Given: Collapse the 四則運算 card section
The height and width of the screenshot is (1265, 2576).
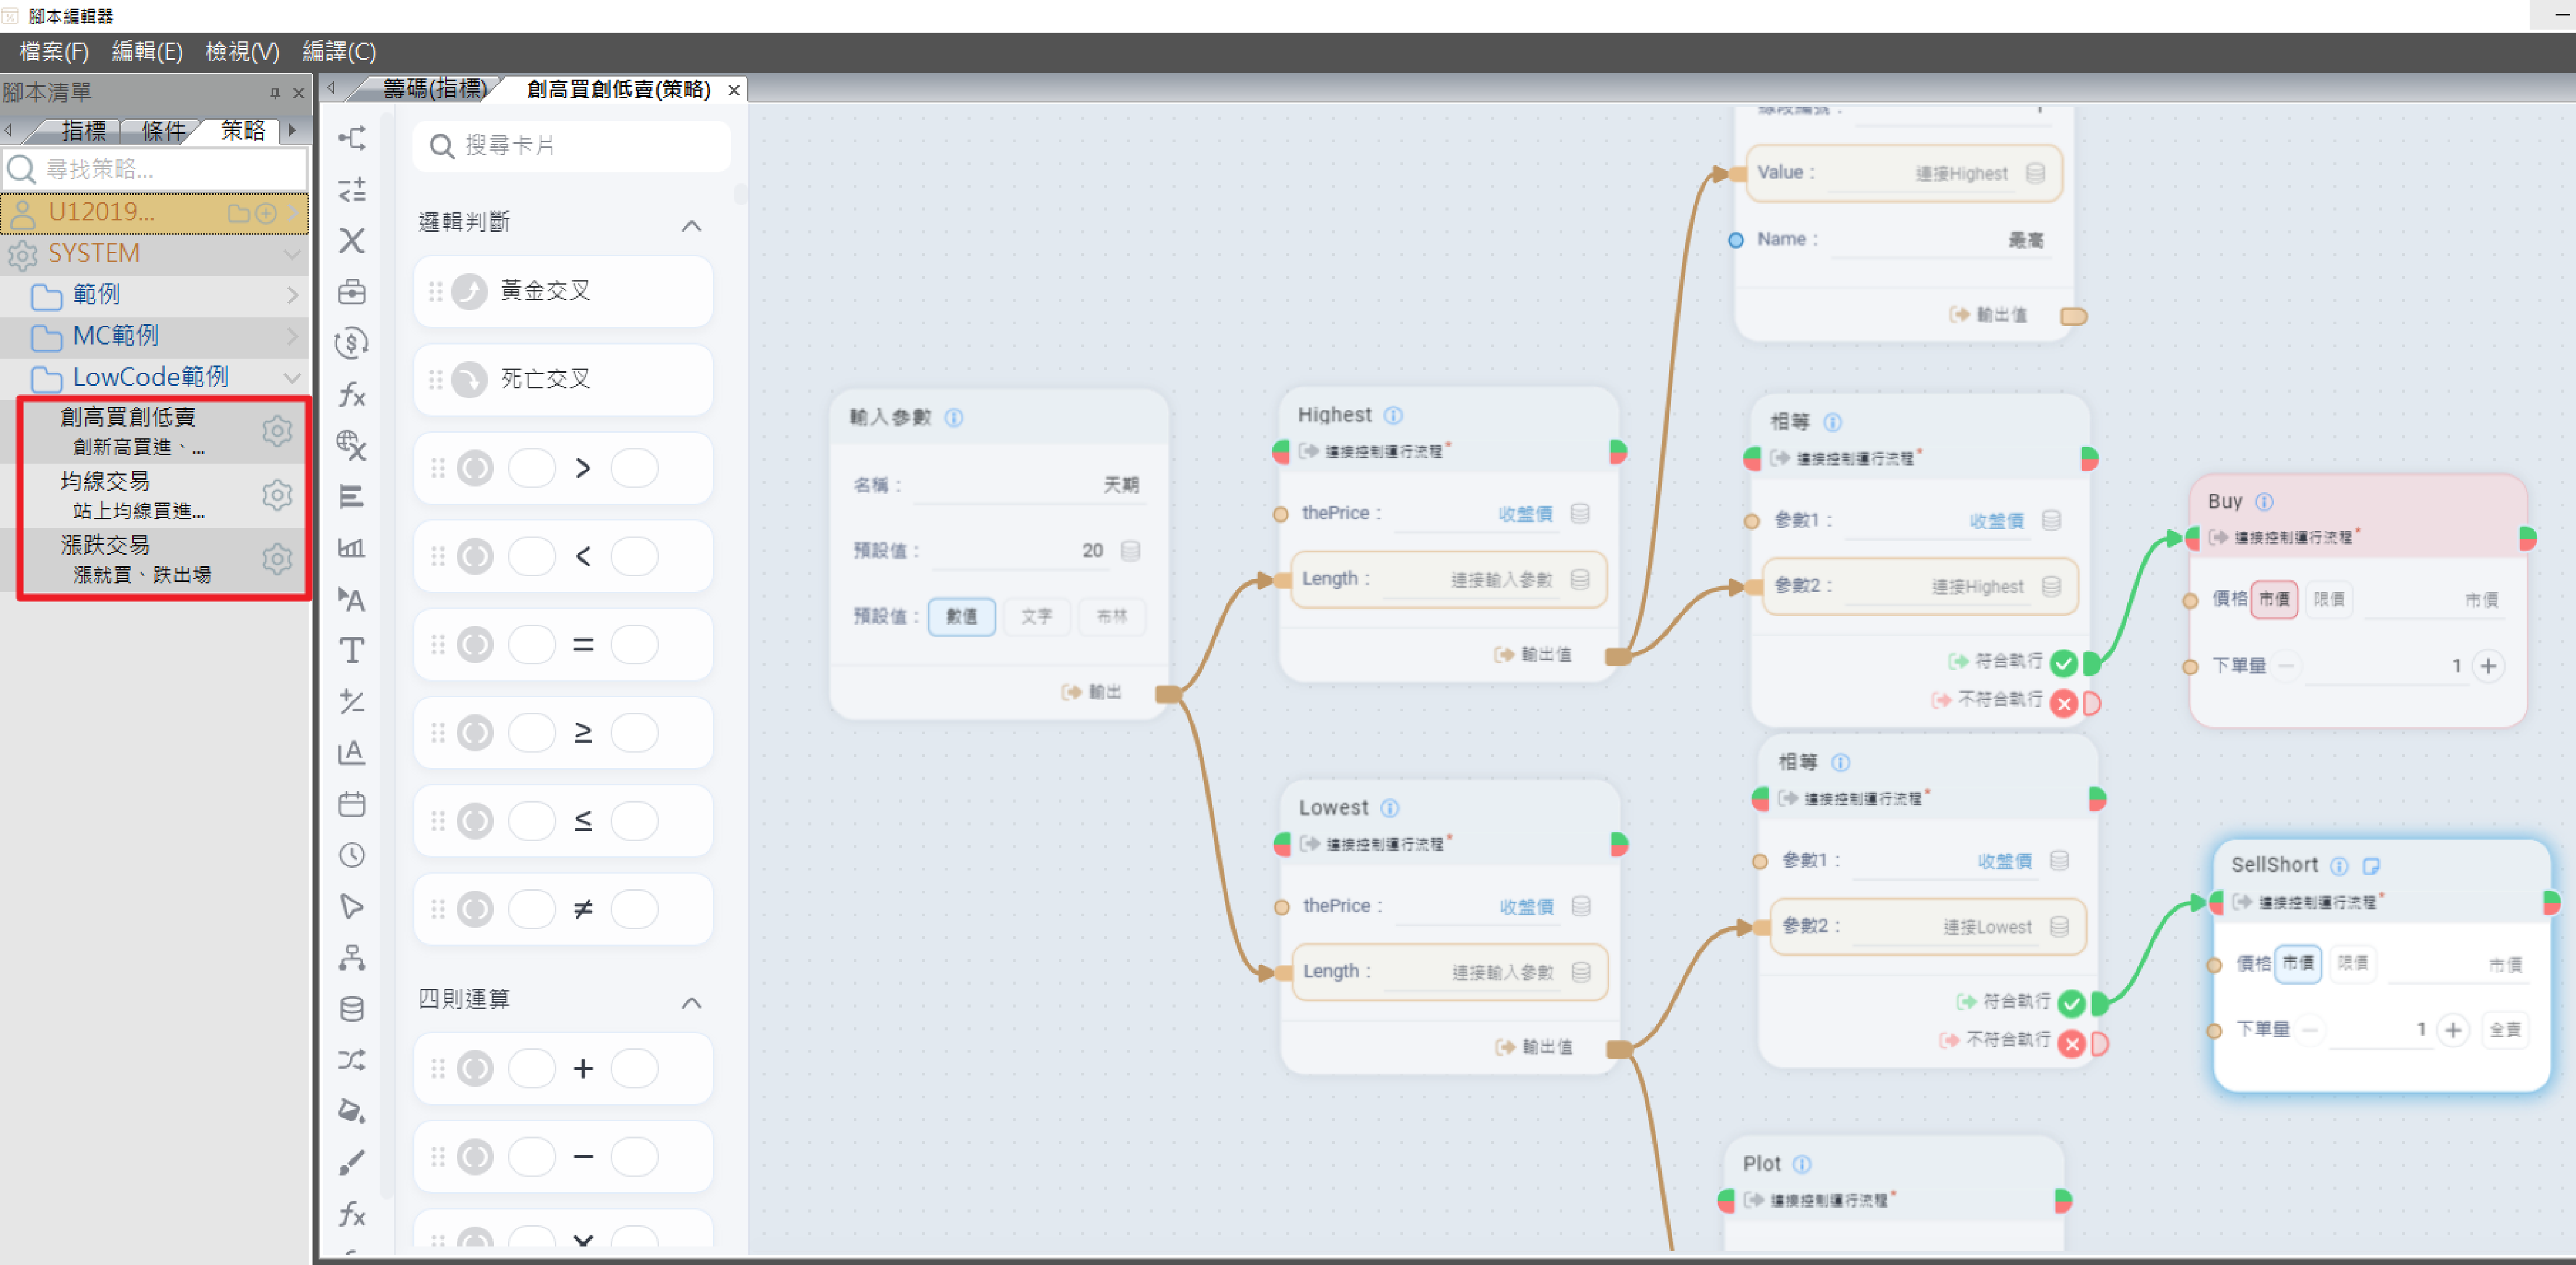Looking at the screenshot, I should (691, 1002).
